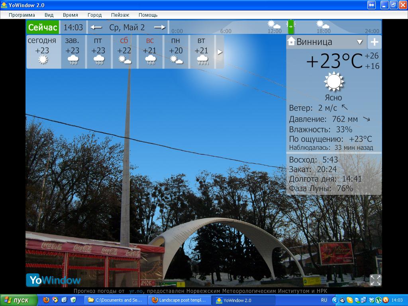Click the green time slider handle

click(291, 26)
